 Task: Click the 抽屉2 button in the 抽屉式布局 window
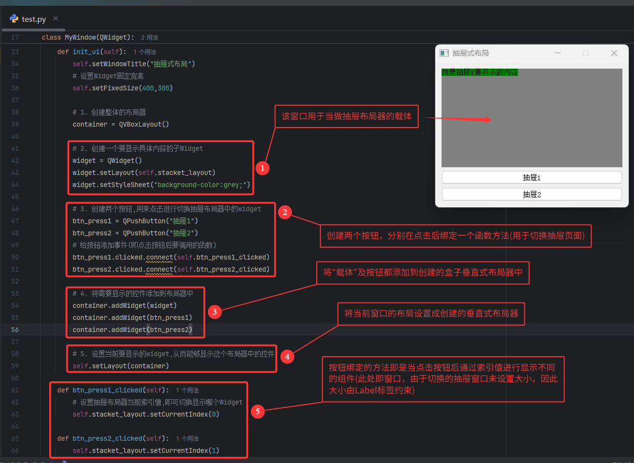tap(531, 194)
